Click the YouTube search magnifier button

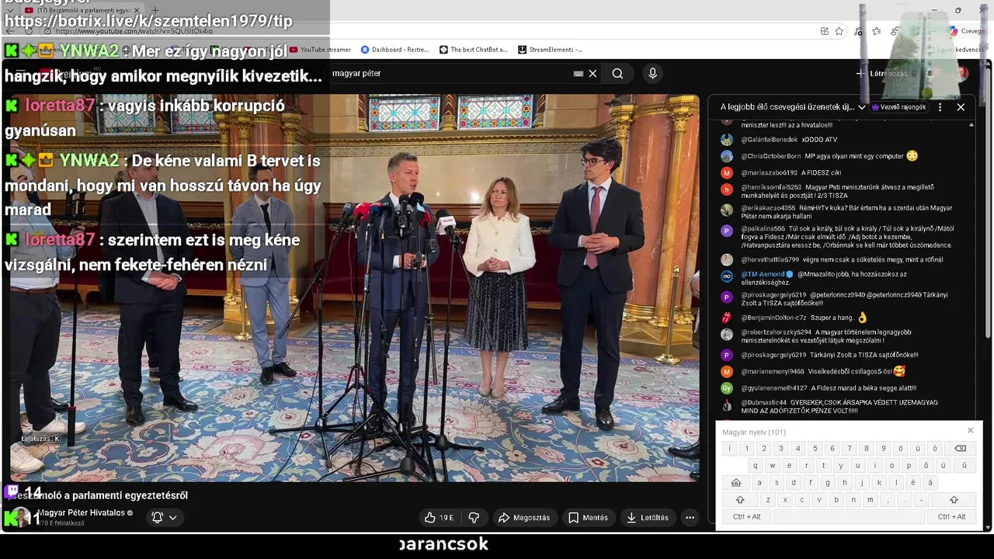pos(617,73)
